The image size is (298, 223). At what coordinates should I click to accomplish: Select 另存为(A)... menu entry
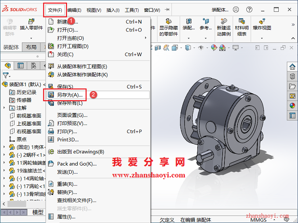[x=98, y=95]
